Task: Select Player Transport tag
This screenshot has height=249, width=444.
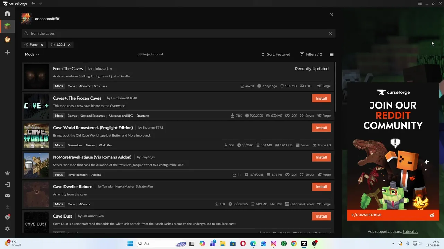Action: [x=78, y=175]
